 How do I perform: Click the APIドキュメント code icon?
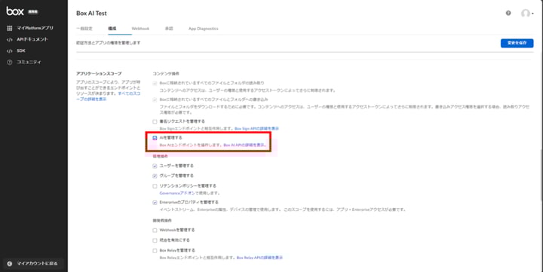pos(10,39)
